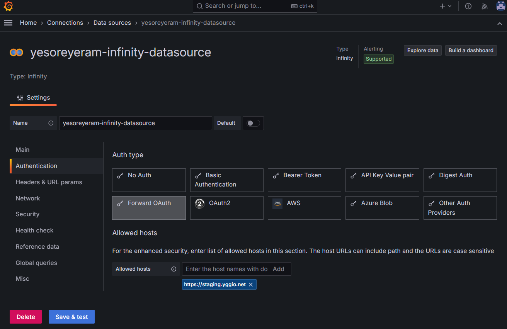Remove the staging.yggio.net allowed host
The width and height of the screenshot is (507, 329).
tap(251, 285)
